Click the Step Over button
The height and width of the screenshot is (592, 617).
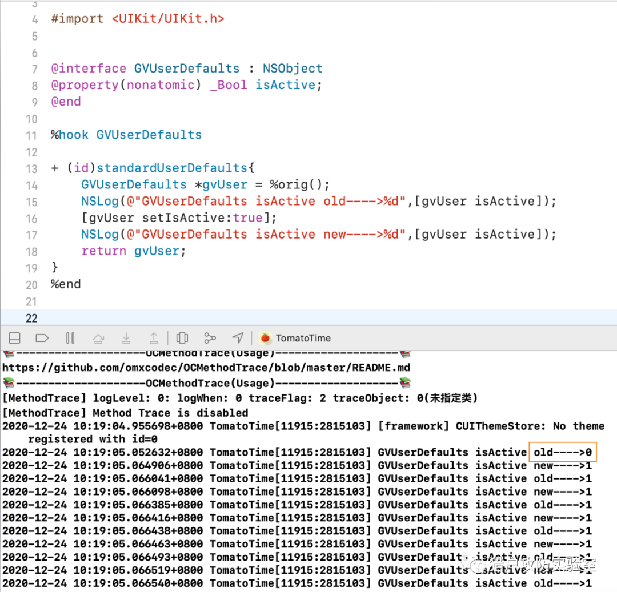(98, 338)
